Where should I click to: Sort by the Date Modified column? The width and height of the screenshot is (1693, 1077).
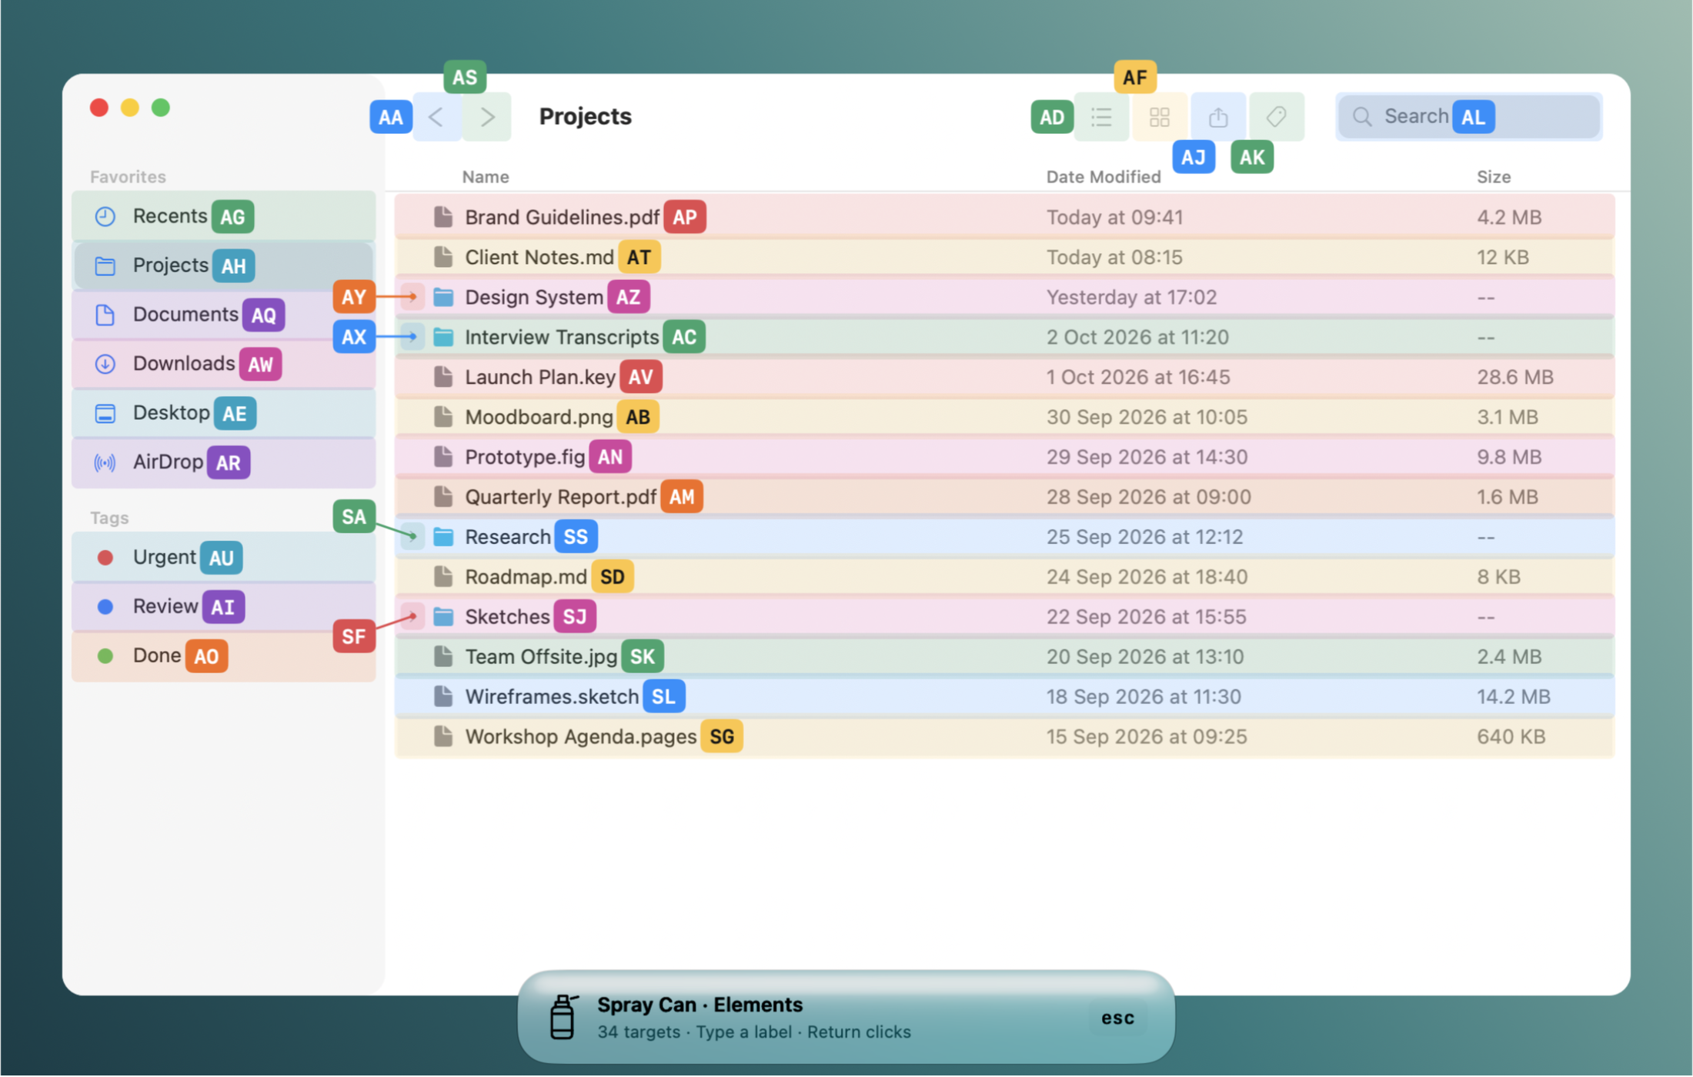click(1104, 177)
